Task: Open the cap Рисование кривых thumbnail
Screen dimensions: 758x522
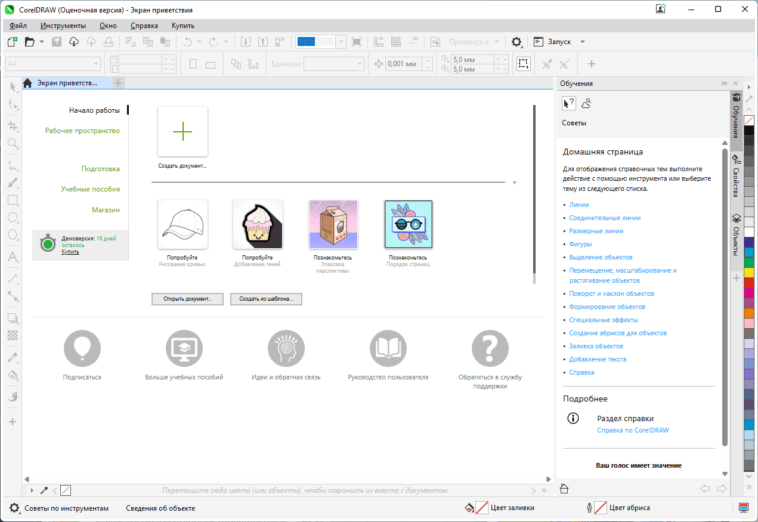Action: pyautogui.click(x=182, y=224)
